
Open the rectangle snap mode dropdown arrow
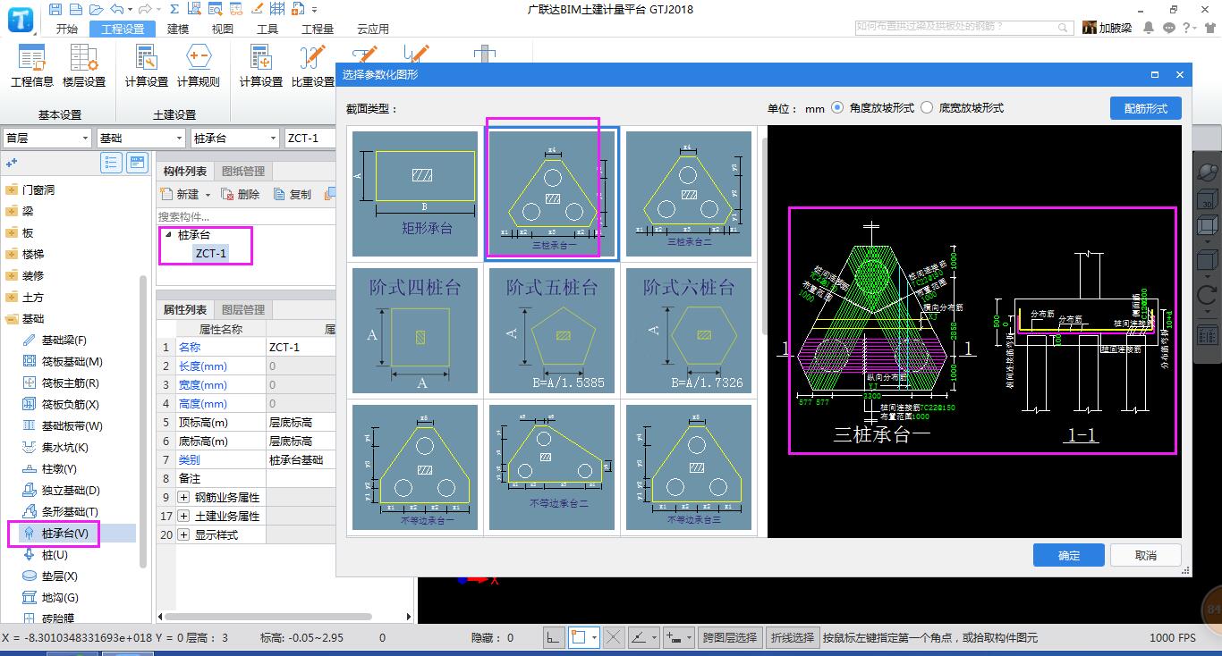(x=593, y=638)
